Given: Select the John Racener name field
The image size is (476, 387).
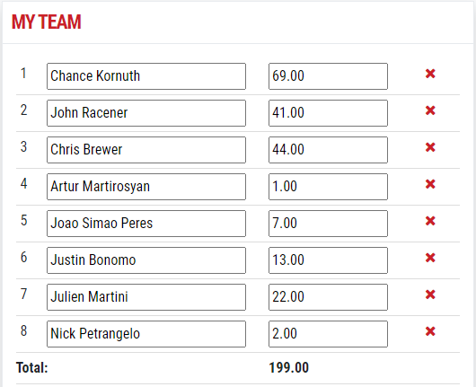Looking at the screenshot, I should (146, 113).
